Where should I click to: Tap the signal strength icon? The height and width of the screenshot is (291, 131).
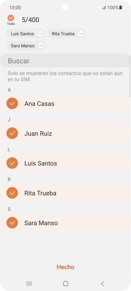pos(104,8)
